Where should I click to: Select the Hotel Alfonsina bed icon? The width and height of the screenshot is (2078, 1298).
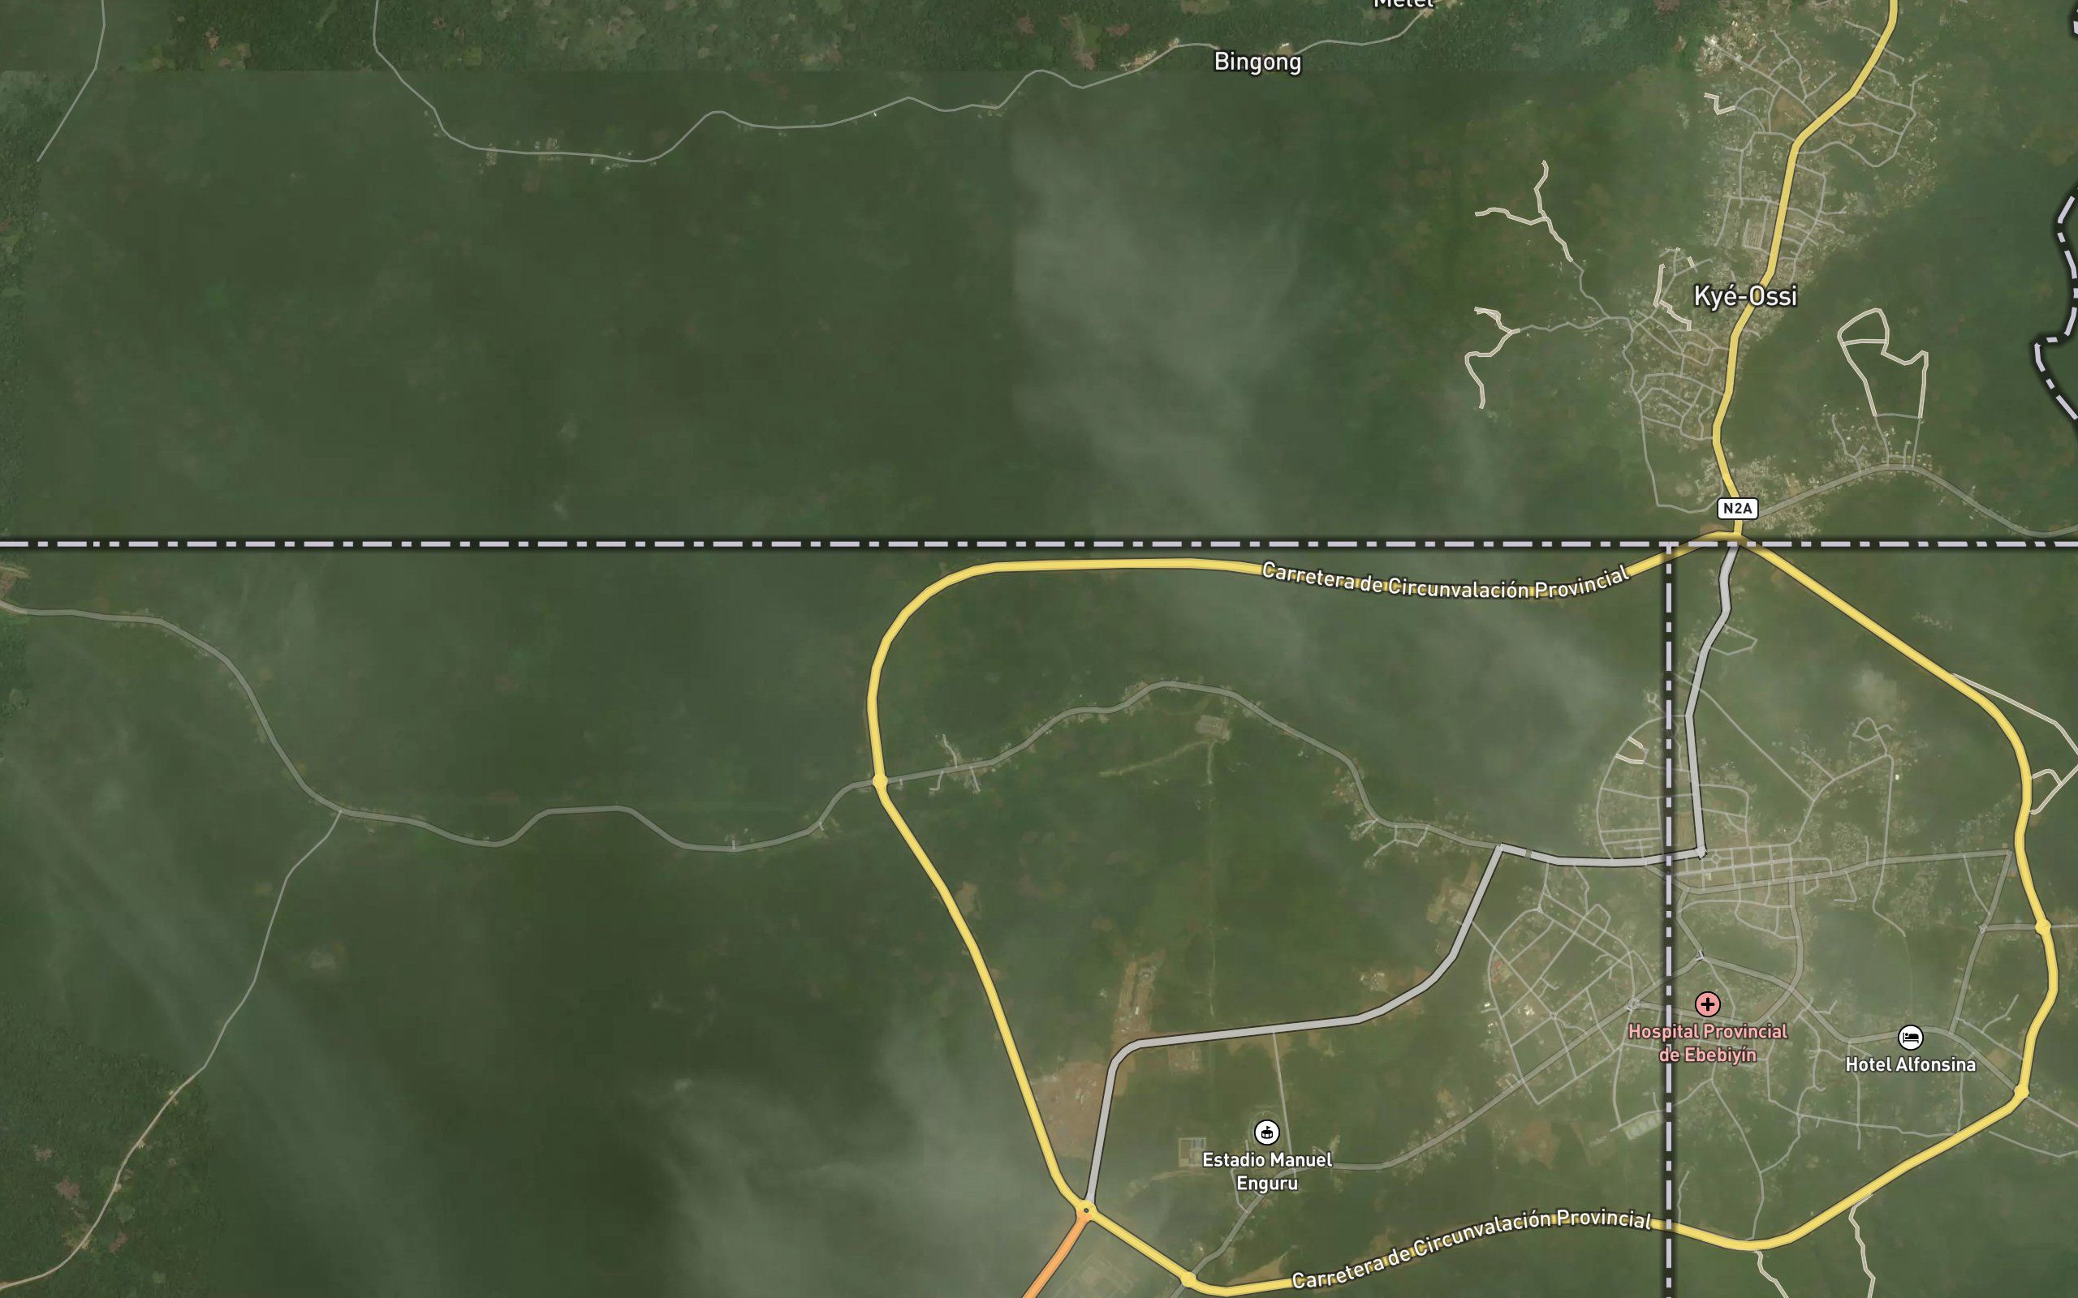(x=1911, y=1037)
